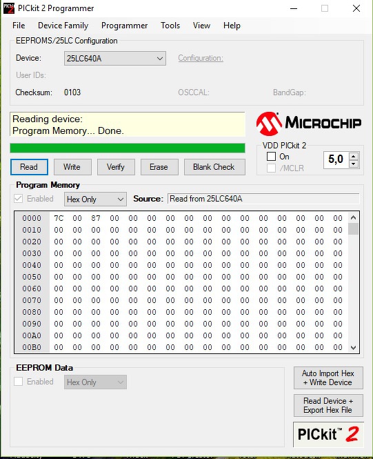
Task: Click the PICkit 2 logo at the bottom right
Action: pos(328,434)
